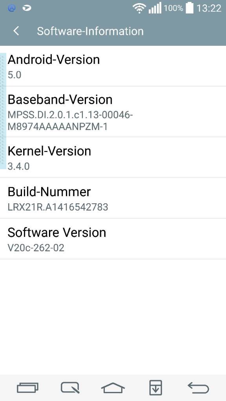
Task: Go to the home screen via the house icon
Action: (x=113, y=388)
